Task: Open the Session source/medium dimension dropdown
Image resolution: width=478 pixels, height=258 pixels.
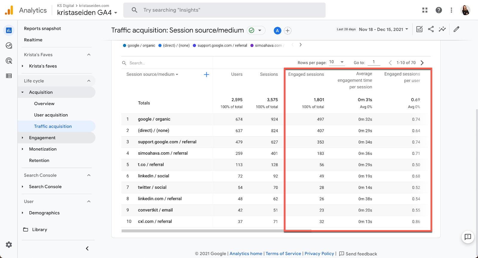Action: pos(152,74)
